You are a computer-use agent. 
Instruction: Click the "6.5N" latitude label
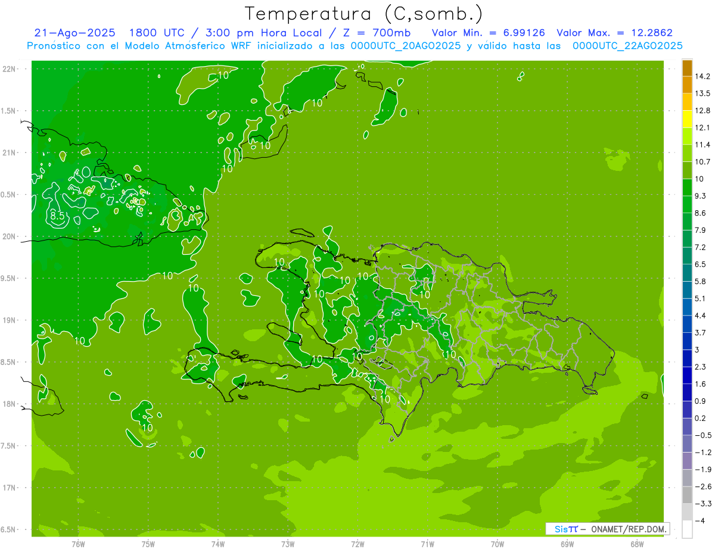9,529
